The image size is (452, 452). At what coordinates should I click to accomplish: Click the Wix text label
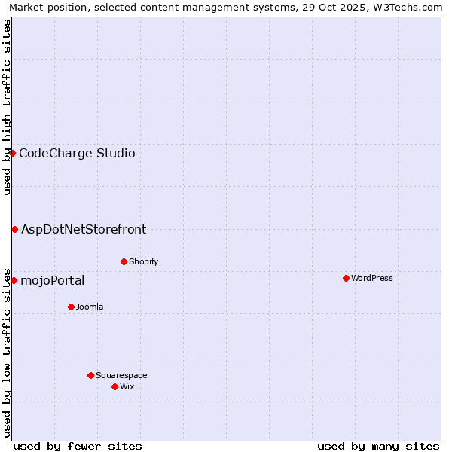(127, 387)
